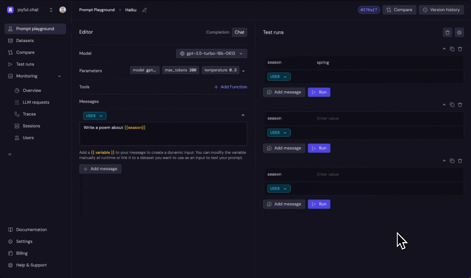471x278 pixels.
Task: Click Add message button in the Editor
Action: tap(100, 169)
